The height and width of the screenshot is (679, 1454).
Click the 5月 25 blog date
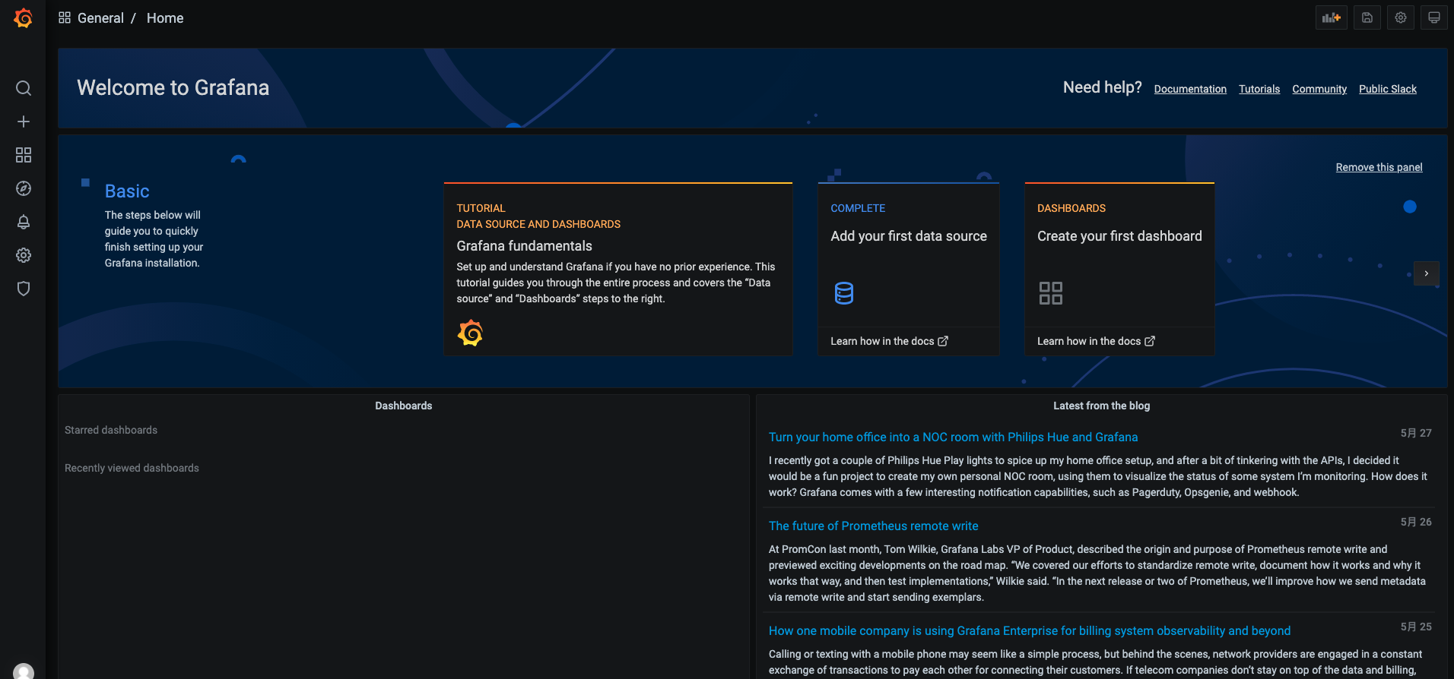pos(1416,627)
